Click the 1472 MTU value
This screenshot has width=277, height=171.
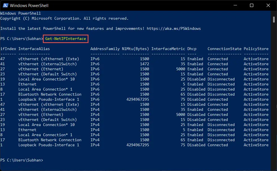click(x=145, y=64)
